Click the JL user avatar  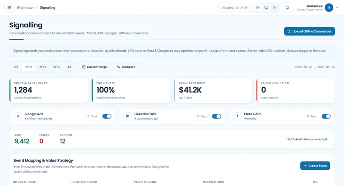click(x=329, y=8)
